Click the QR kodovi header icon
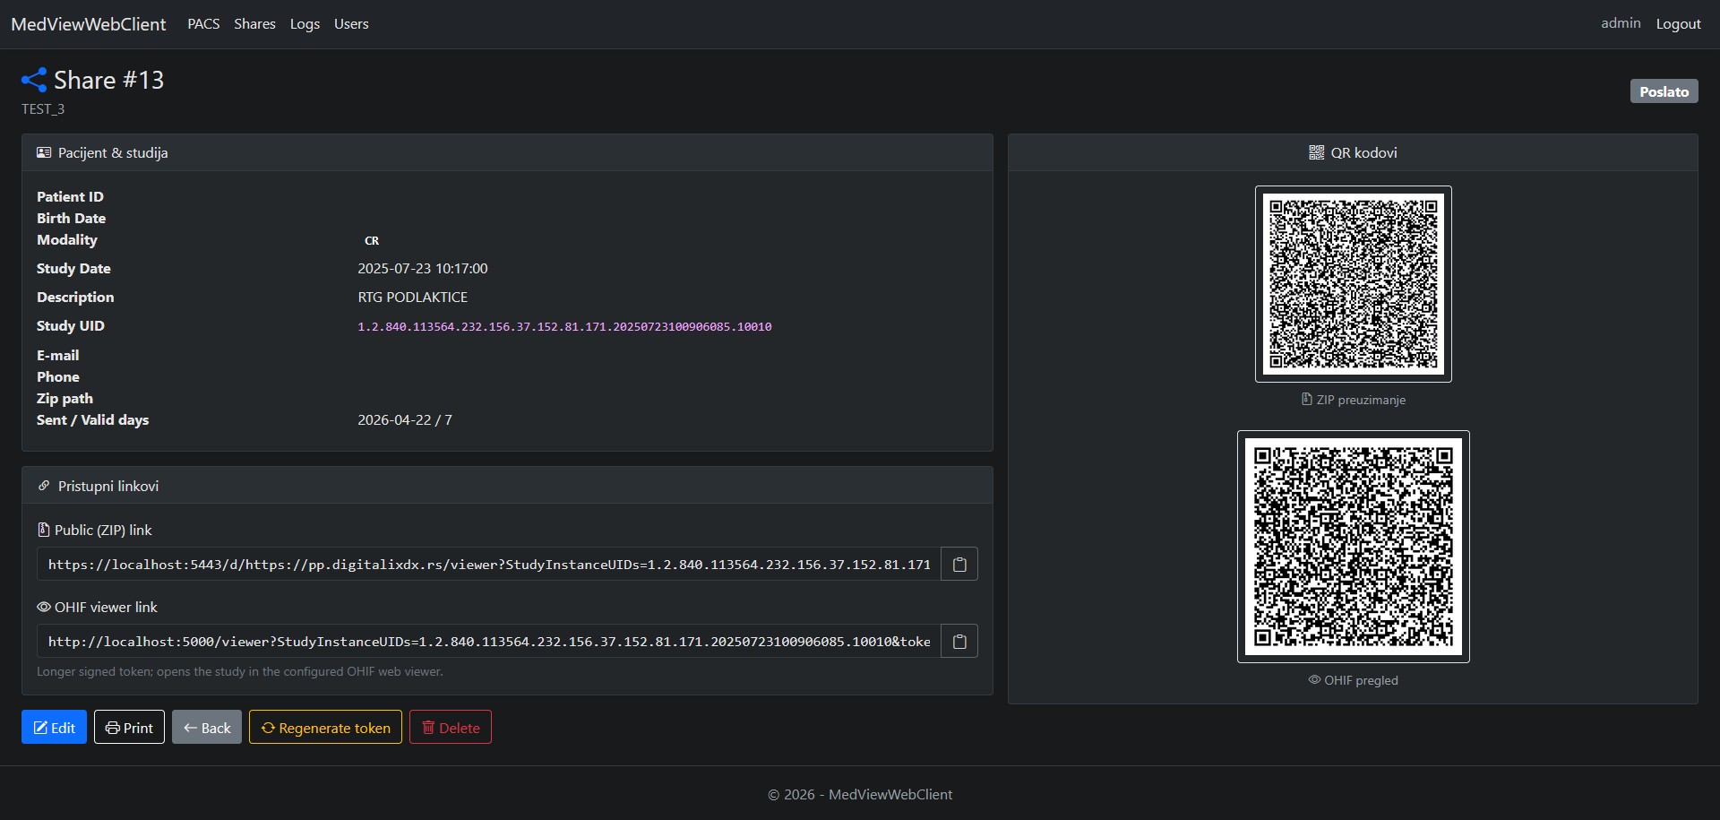 point(1316,152)
